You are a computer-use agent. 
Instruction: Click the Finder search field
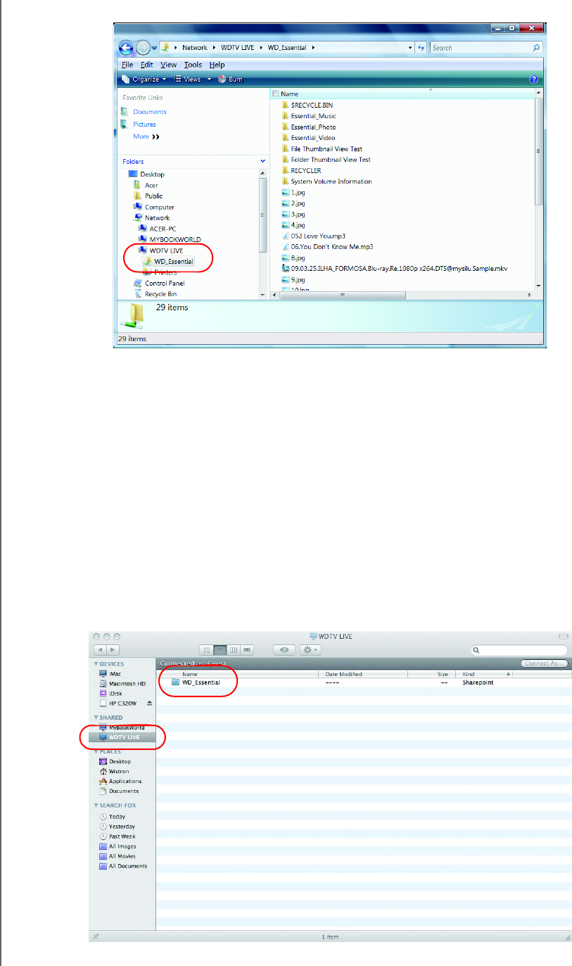click(x=519, y=650)
